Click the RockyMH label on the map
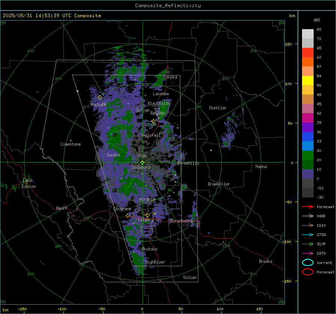Screen dimensions: 336x314 point(99,105)
